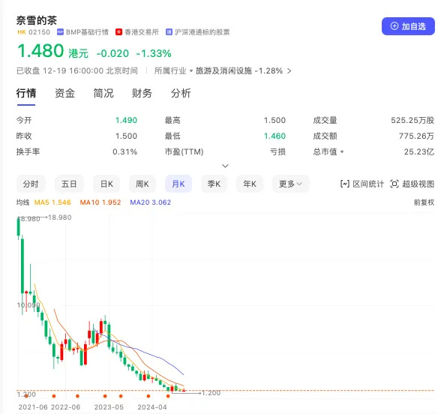441x414 pixels.
Task: Add stock to watchlist with 加自选 button
Action: point(408,26)
